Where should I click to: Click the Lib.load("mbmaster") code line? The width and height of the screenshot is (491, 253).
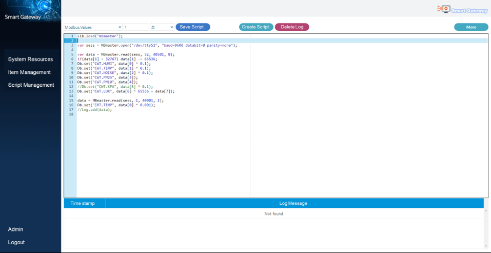[x=100, y=36]
